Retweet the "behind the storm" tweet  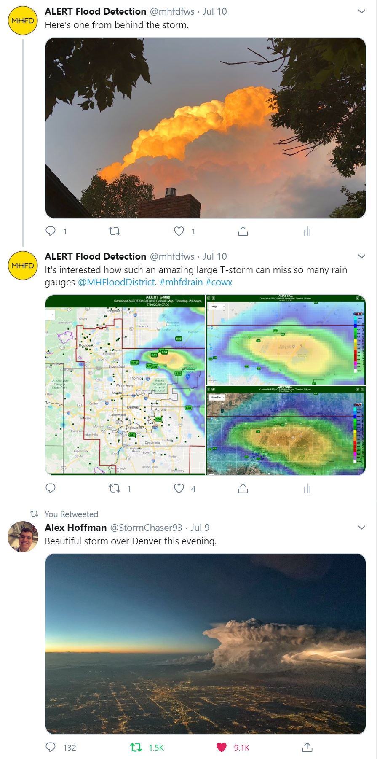115,231
